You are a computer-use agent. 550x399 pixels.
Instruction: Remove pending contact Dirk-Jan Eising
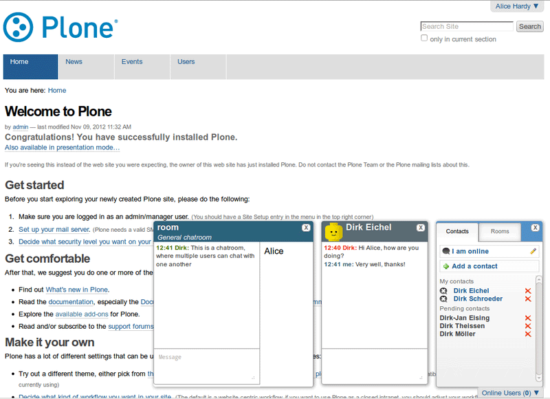(x=528, y=318)
